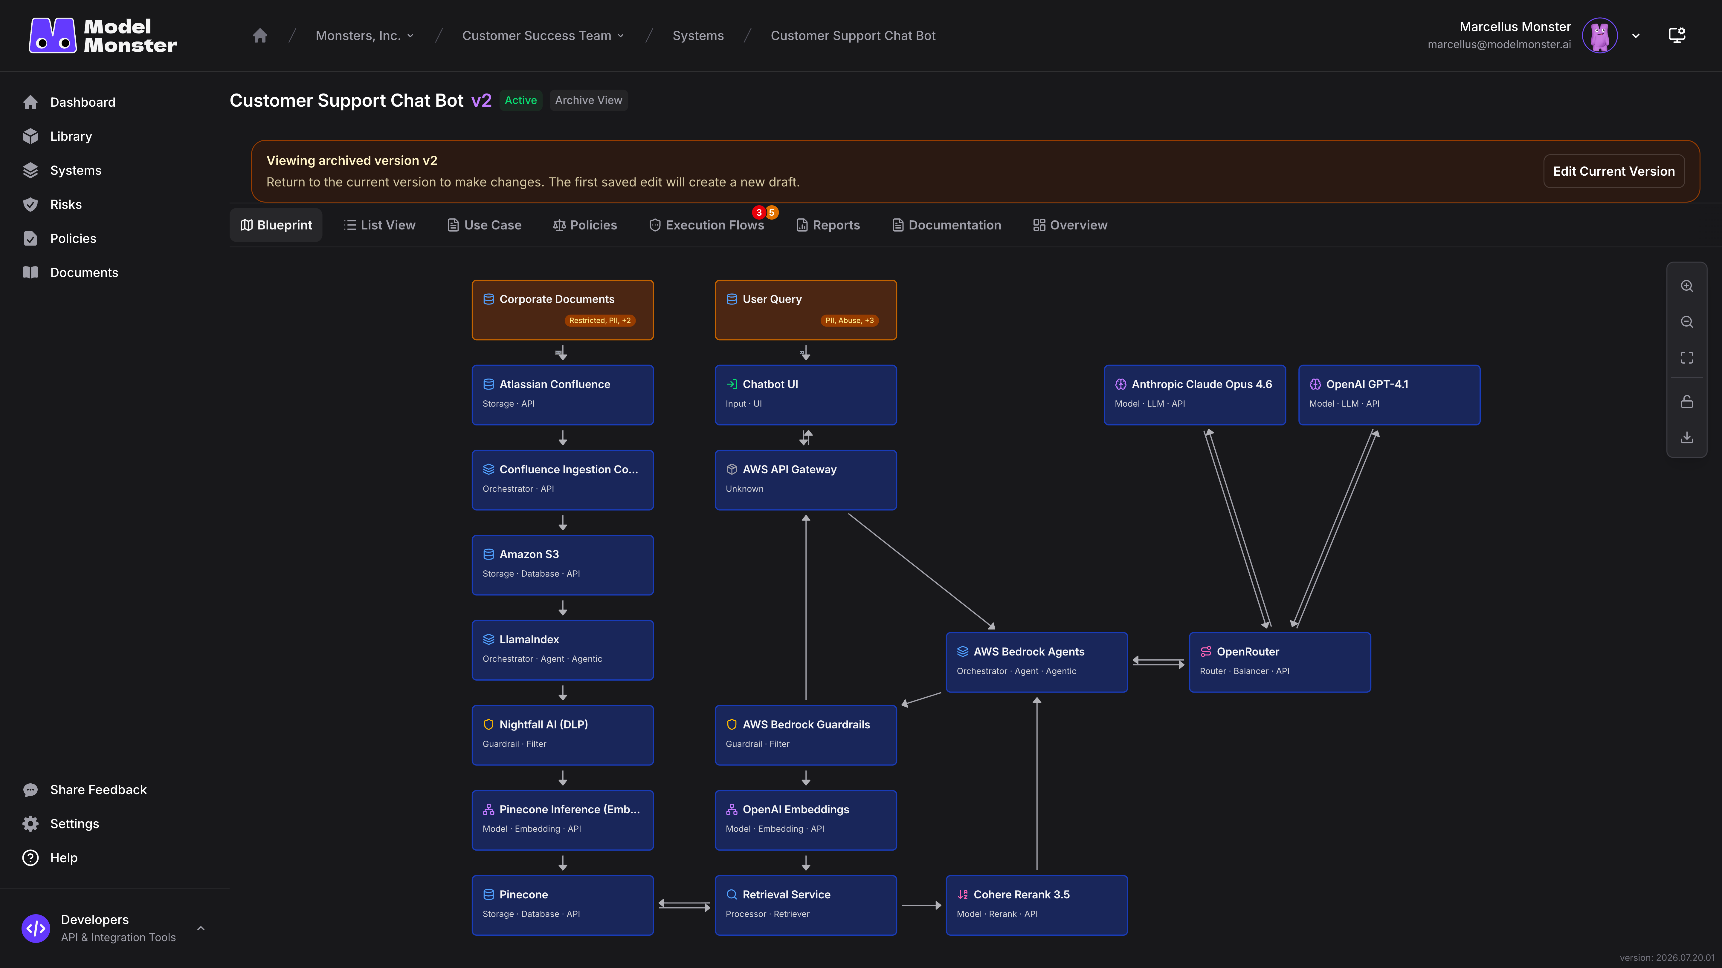Click the Systems breadcrumb link
Image resolution: width=1722 pixels, height=968 pixels.
click(698, 36)
